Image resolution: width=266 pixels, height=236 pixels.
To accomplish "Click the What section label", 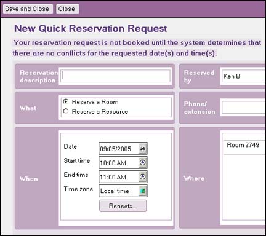I will click(x=28, y=108).
